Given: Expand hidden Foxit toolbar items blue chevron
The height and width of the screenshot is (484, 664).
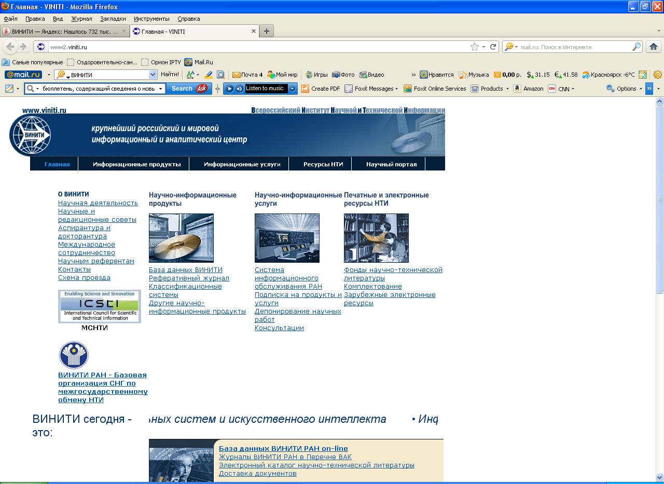Looking at the screenshot, I should [x=649, y=89].
